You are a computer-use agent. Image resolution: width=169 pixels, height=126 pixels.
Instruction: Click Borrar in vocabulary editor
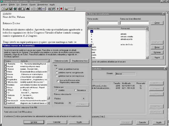tap(157, 47)
